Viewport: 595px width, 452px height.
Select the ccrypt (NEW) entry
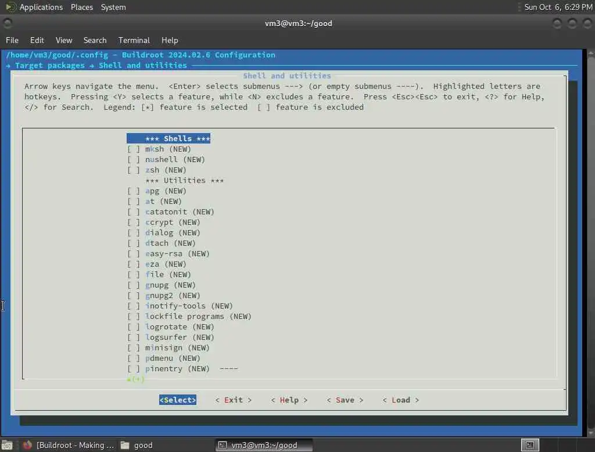click(173, 223)
